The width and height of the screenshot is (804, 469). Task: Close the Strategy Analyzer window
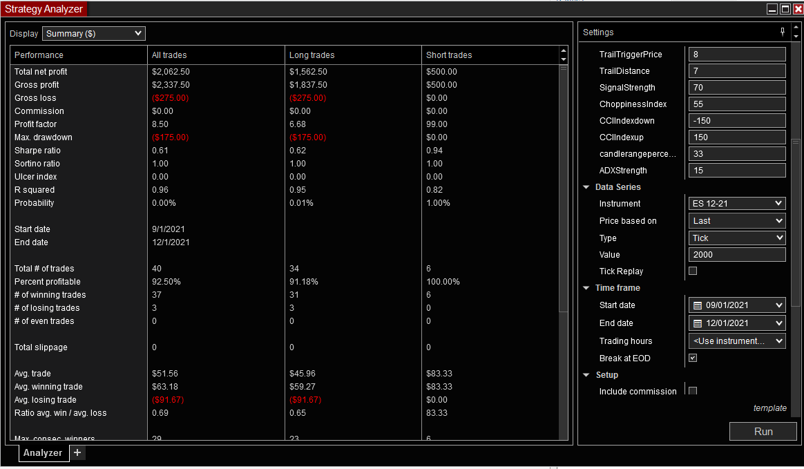point(798,9)
